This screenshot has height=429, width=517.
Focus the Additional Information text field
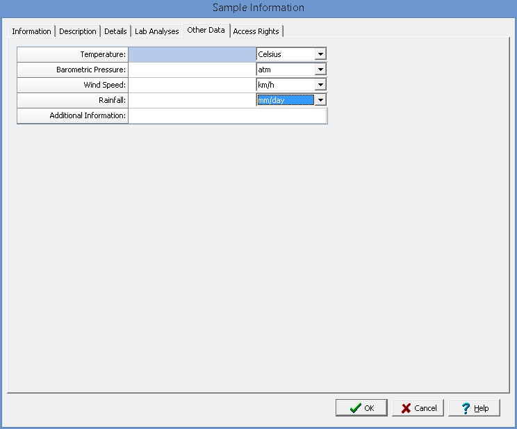(x=227, y=115)
